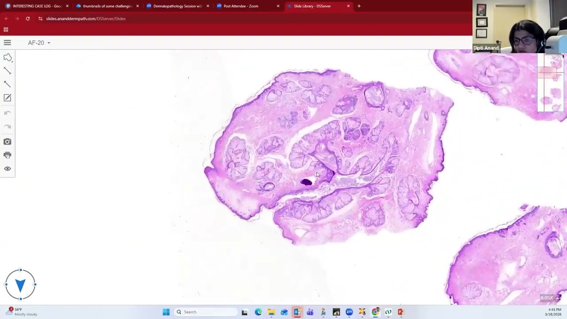Screen dimensions: 567x319
Task: Open the edit annotation notes tool
Action: (x=8, y=98)
